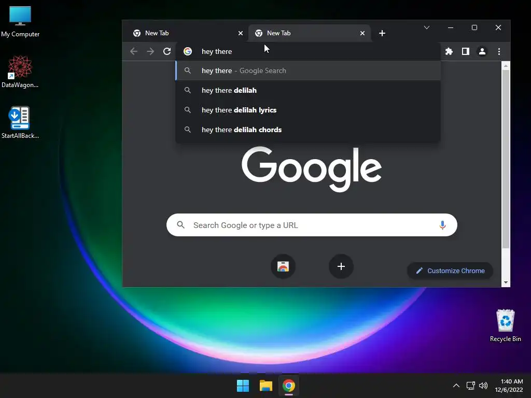
Task: Click the address bar text 'hey there'
Action: tap(217, 51)
